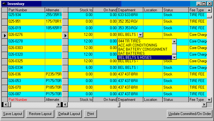Click Status top column header
The height and width of the screenshot is (121, 214).
point(176,10)
